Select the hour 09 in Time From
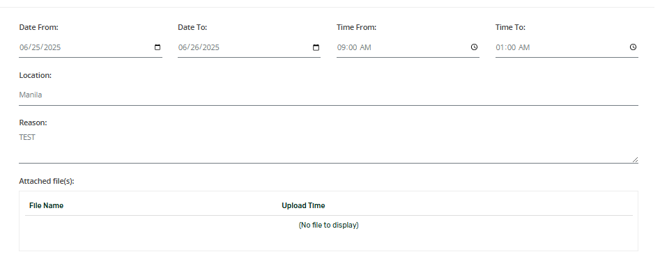 tap(341, 47)
